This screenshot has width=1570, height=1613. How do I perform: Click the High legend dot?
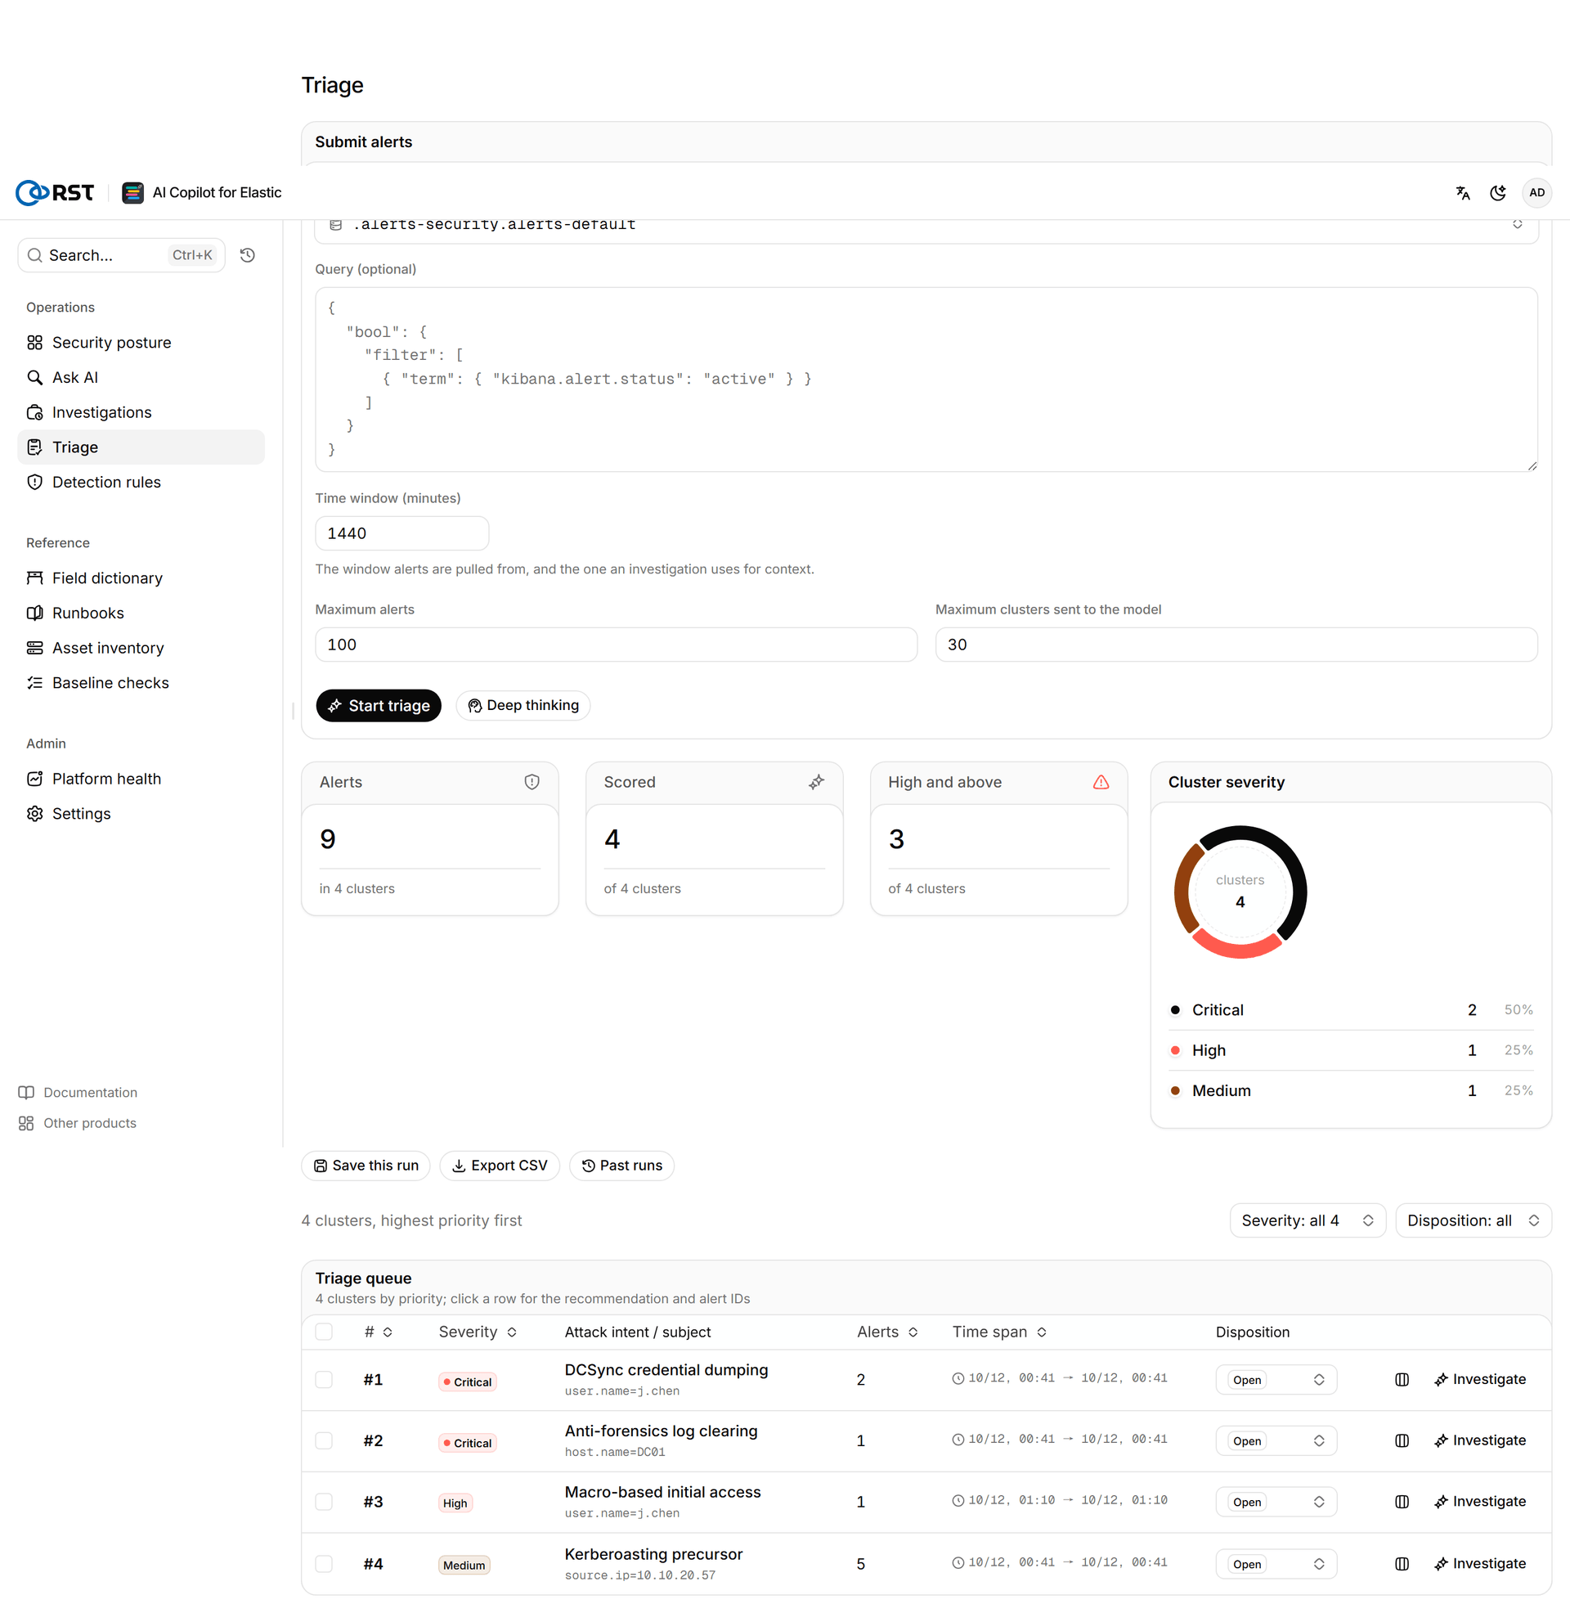click(x=1175, y=1050)
